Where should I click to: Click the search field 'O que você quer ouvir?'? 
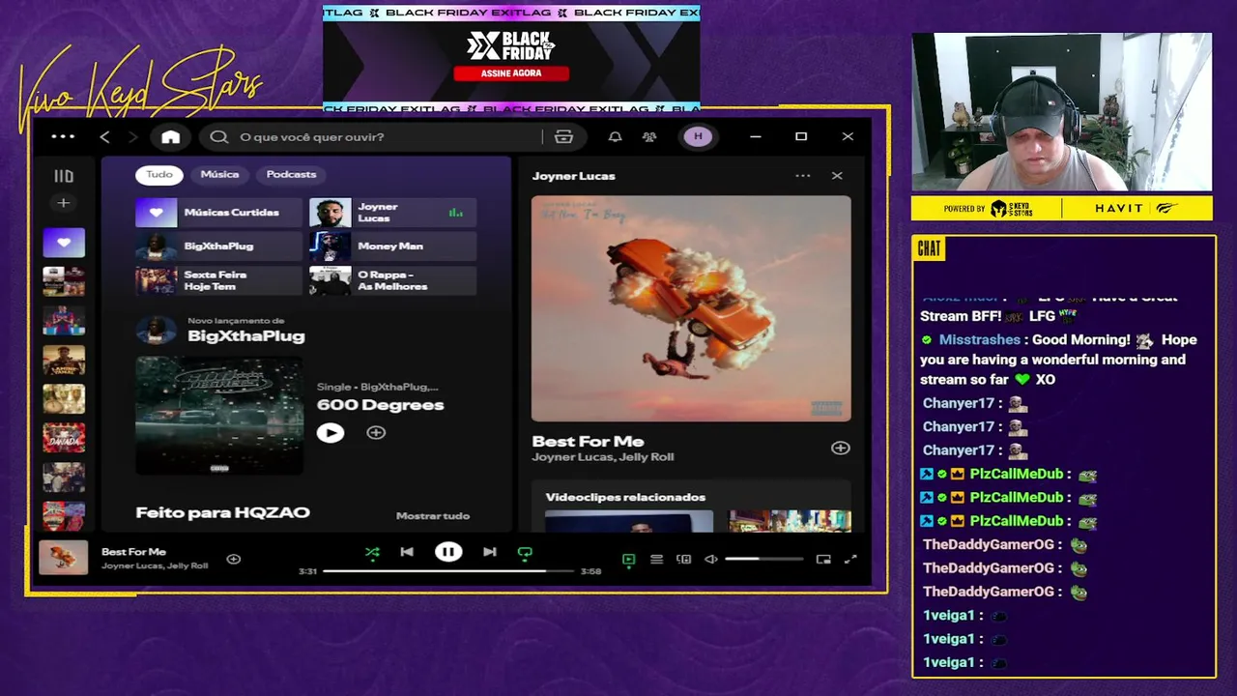point(387,137)
